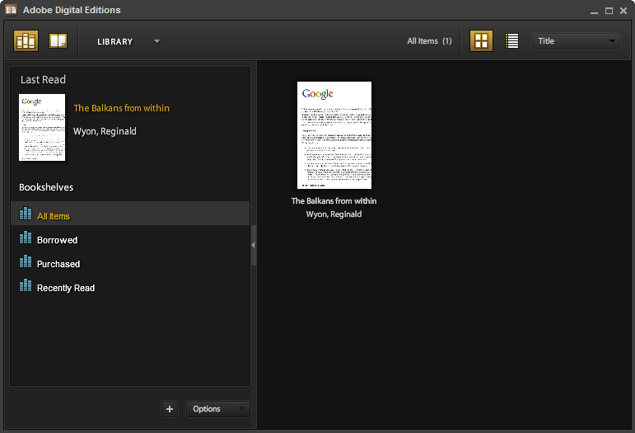This screenshot has height=433, width=635.
Task: Add a new bookshelf with plus button
Action: tap(170, 409)
